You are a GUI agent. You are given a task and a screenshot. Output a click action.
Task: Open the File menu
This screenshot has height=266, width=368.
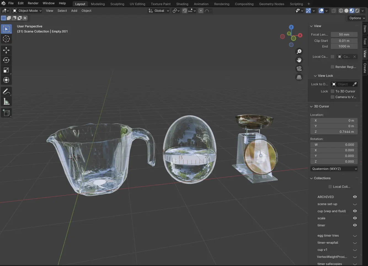tap(11, 3)
